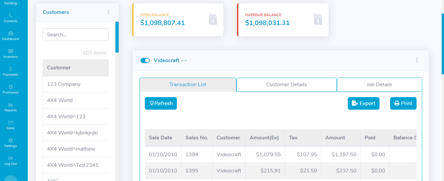Screen dimensions: 444x181
Task: Click the $1,079.55 amount cell
Action: pos(265,155)
